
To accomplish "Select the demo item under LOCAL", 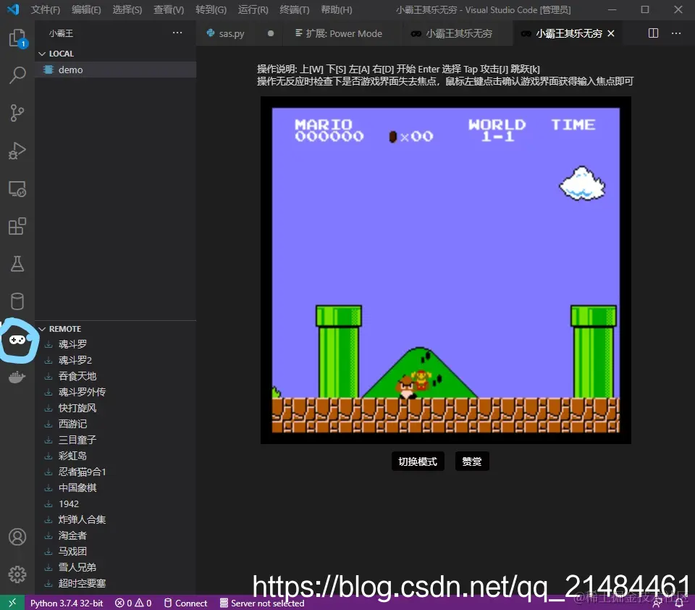I will coord(116,70).
